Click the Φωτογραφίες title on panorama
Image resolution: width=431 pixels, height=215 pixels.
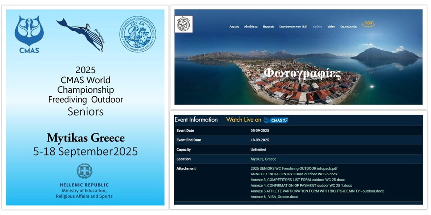tap(302, 73)
